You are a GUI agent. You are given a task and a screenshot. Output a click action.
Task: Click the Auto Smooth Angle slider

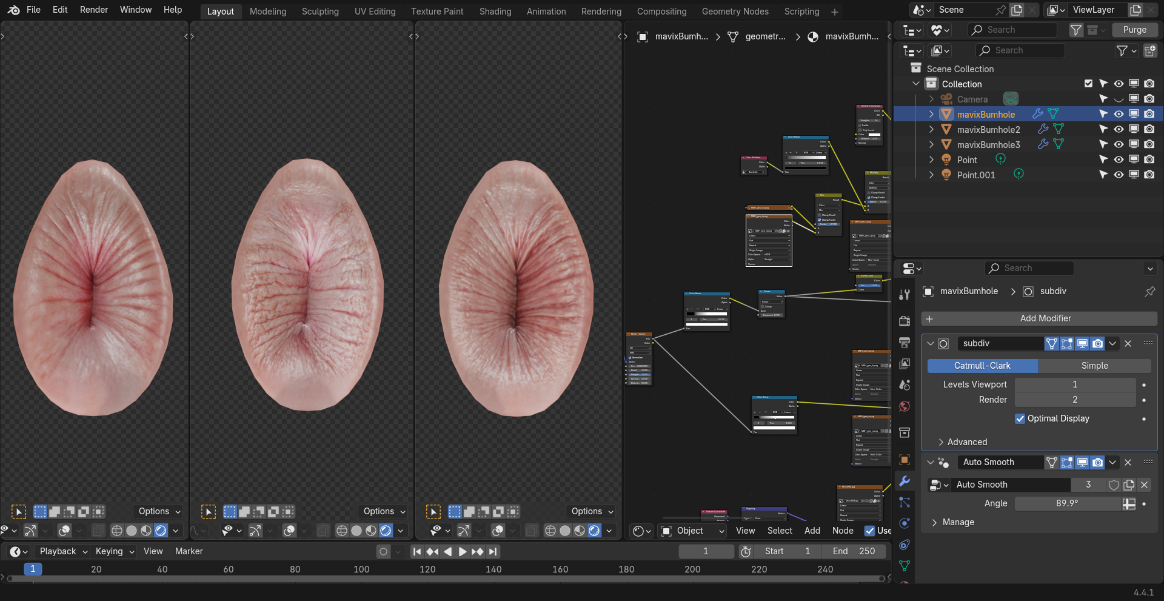pos(1067,503)
